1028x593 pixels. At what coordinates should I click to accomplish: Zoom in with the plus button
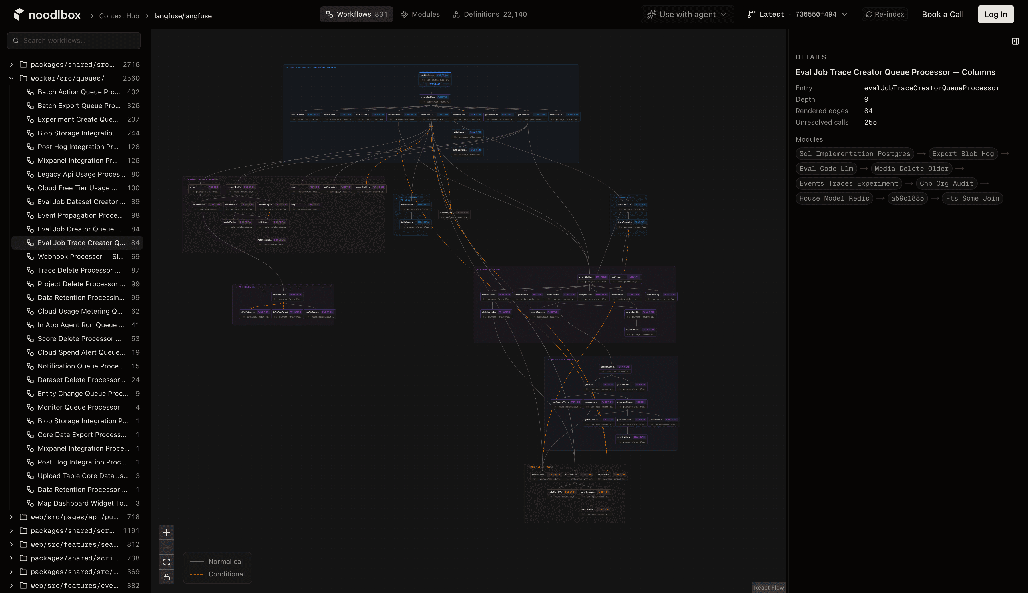[166, 532]
